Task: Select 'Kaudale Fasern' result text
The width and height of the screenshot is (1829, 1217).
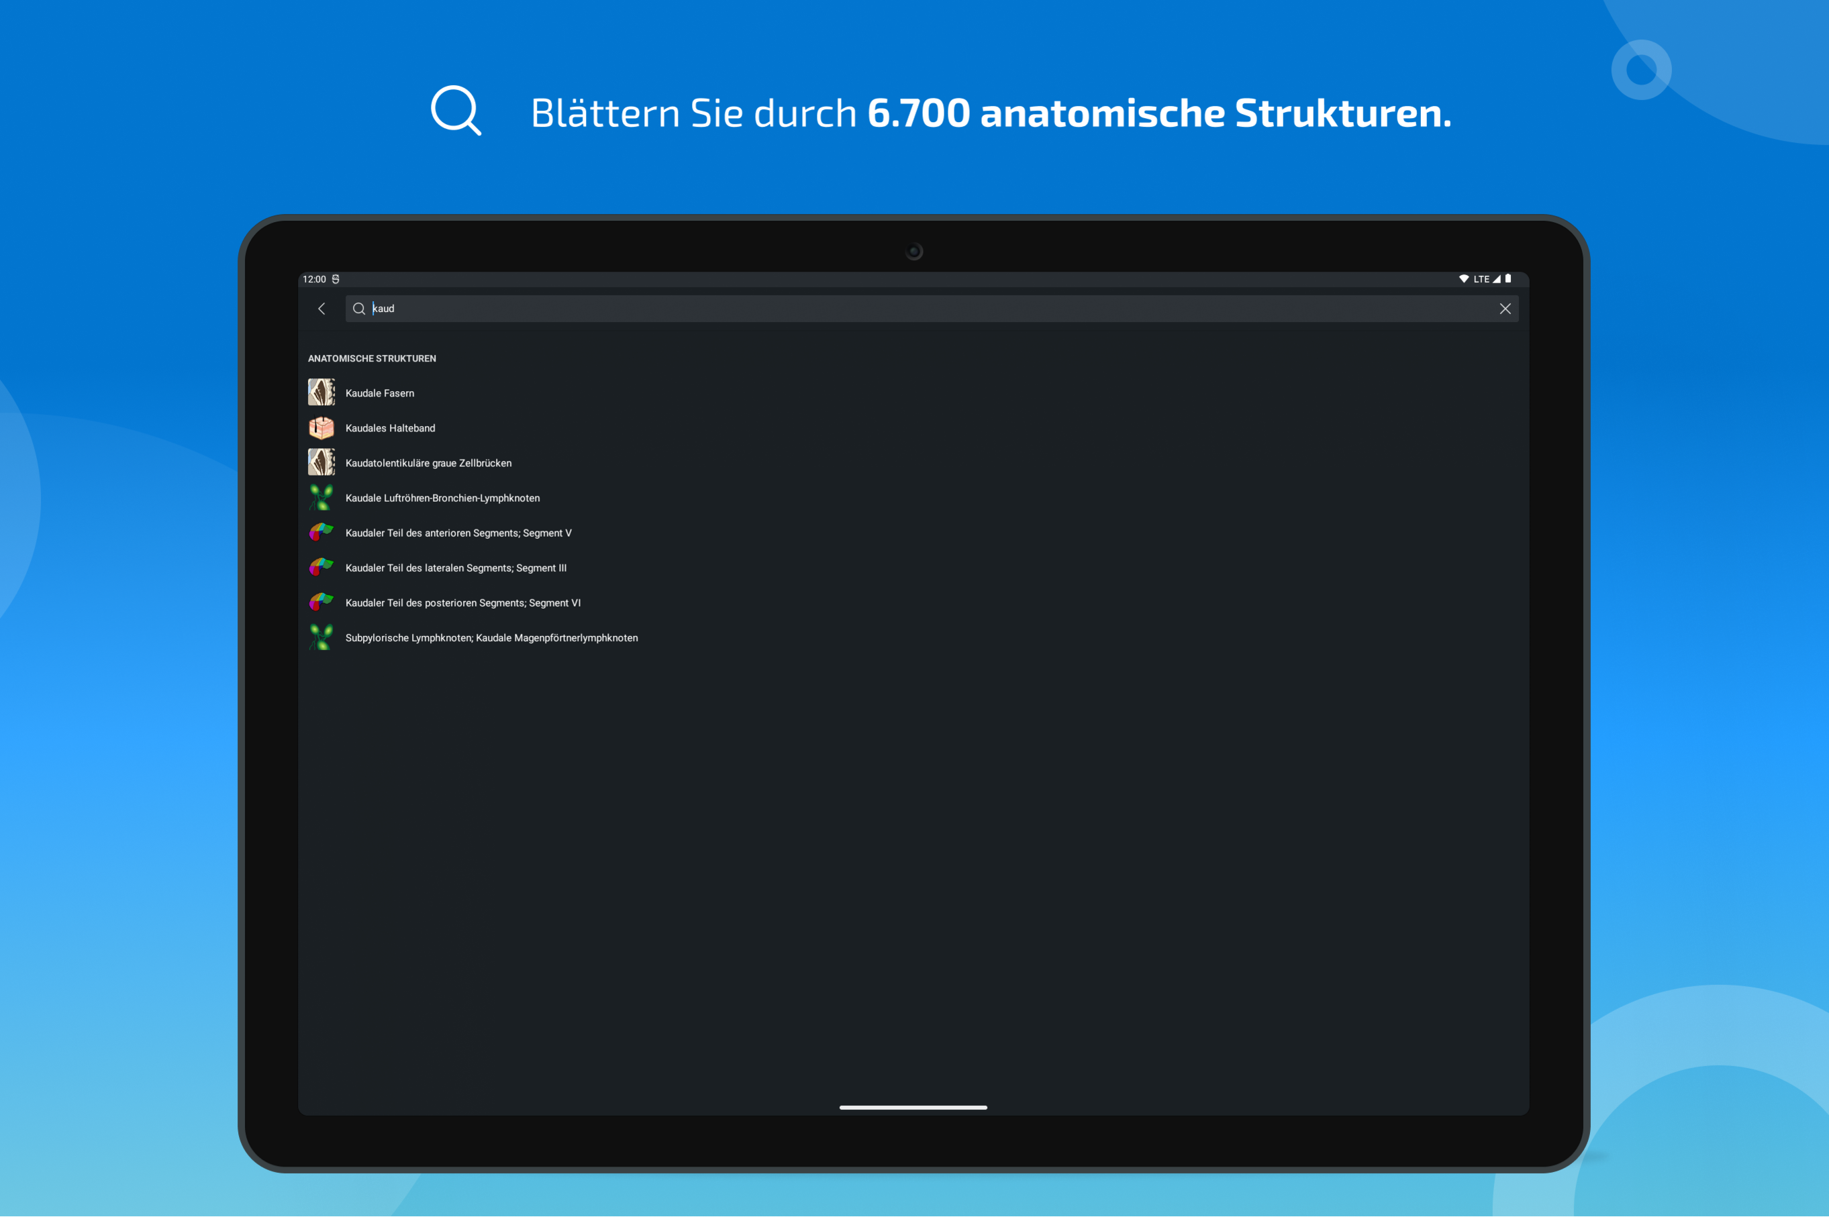Action: click(x=380, y=394)
